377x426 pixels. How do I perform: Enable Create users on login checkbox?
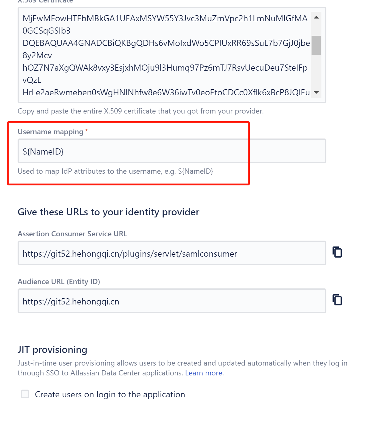[25, 394]
